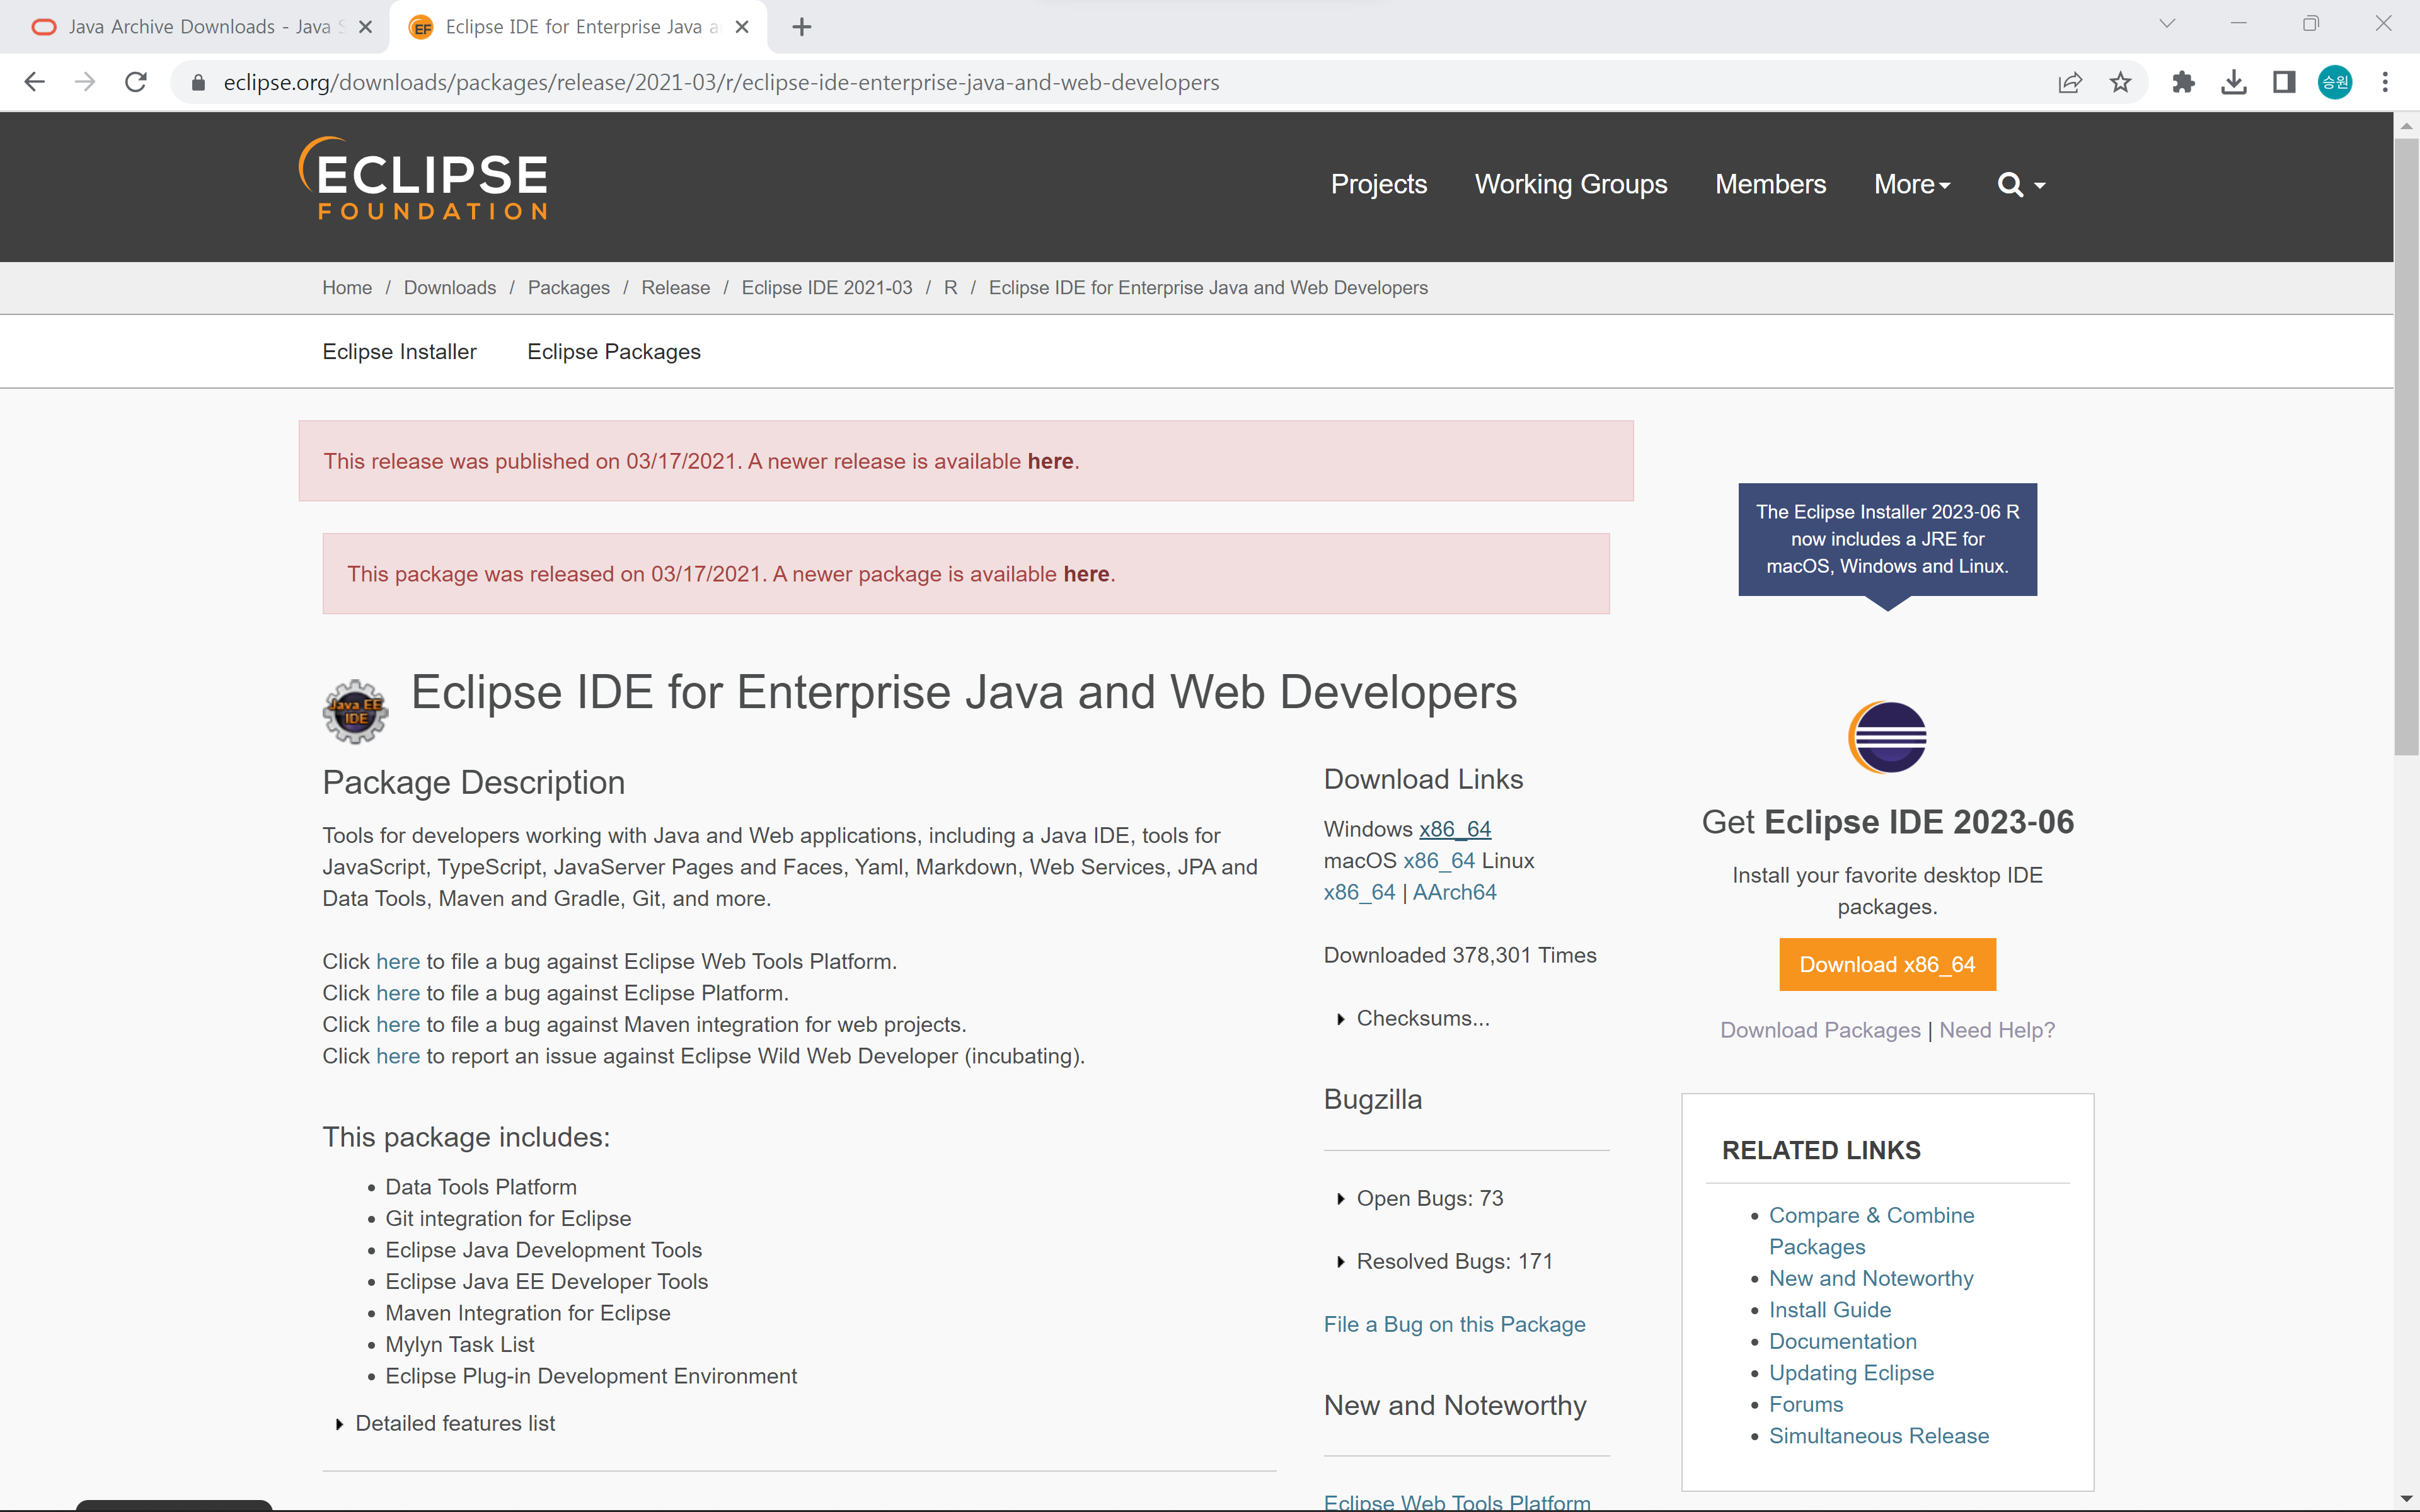Open the Eclipse Packages menu item
This screenshot has height=1512, width=2420.
point(614,352)
